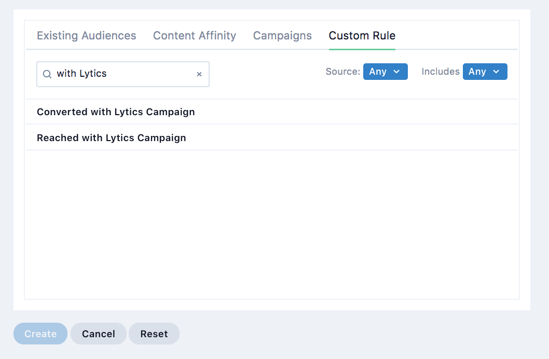Switch to the Existing Audiences tab
The height and width of the screenshot is (359, 549).
86,36
